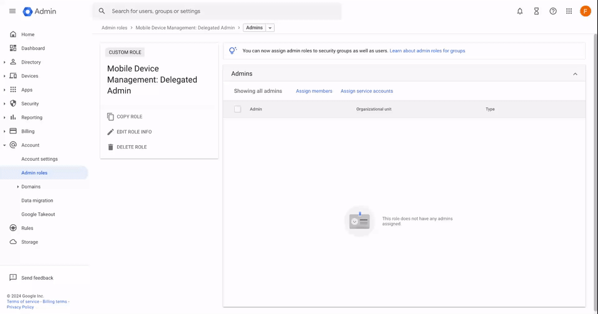Open Account settings in sidebar
598x314 pixels.
[39, 159]
